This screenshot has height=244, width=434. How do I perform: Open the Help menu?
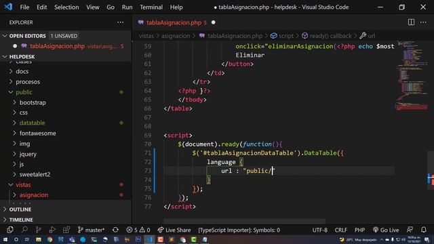coord(176,7)
